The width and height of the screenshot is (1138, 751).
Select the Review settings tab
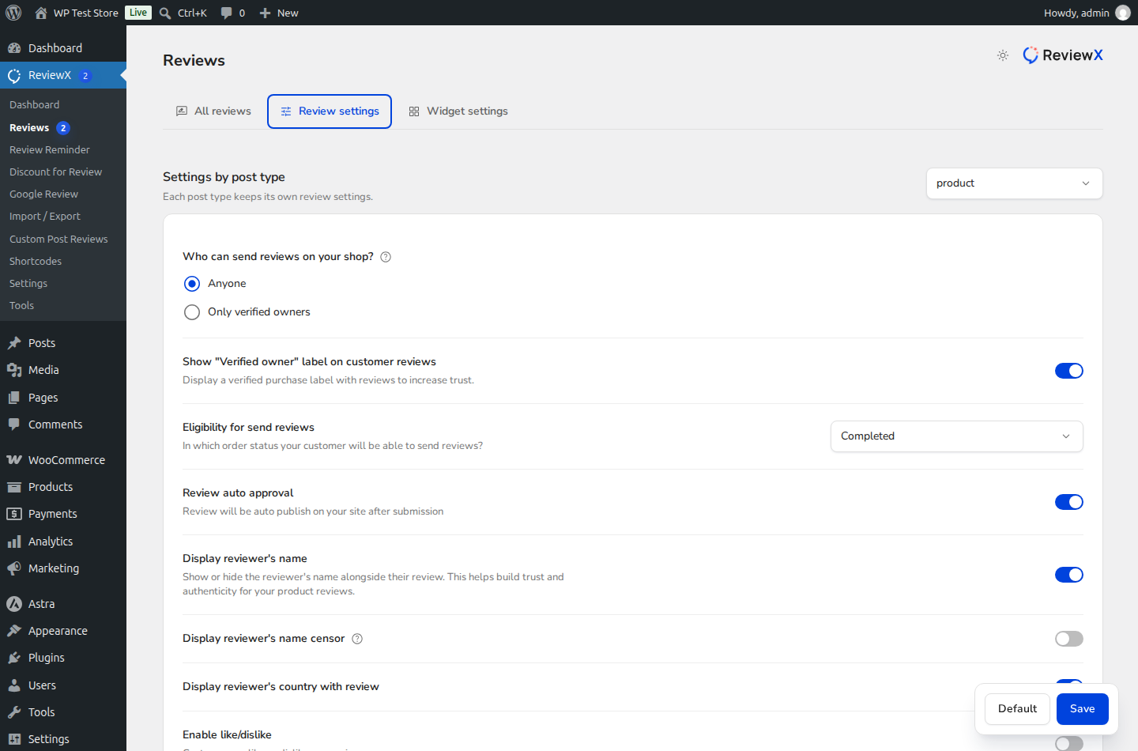click(x=330, y=111)
